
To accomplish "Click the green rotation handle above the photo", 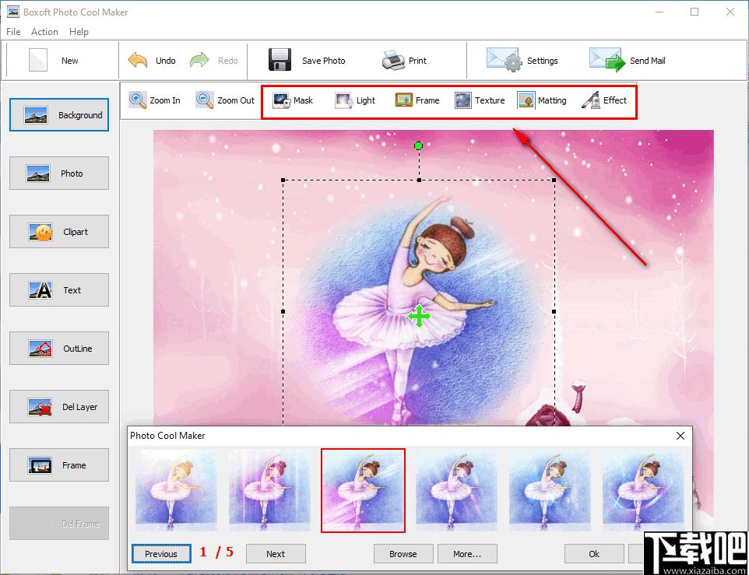I will pos(418,146).
